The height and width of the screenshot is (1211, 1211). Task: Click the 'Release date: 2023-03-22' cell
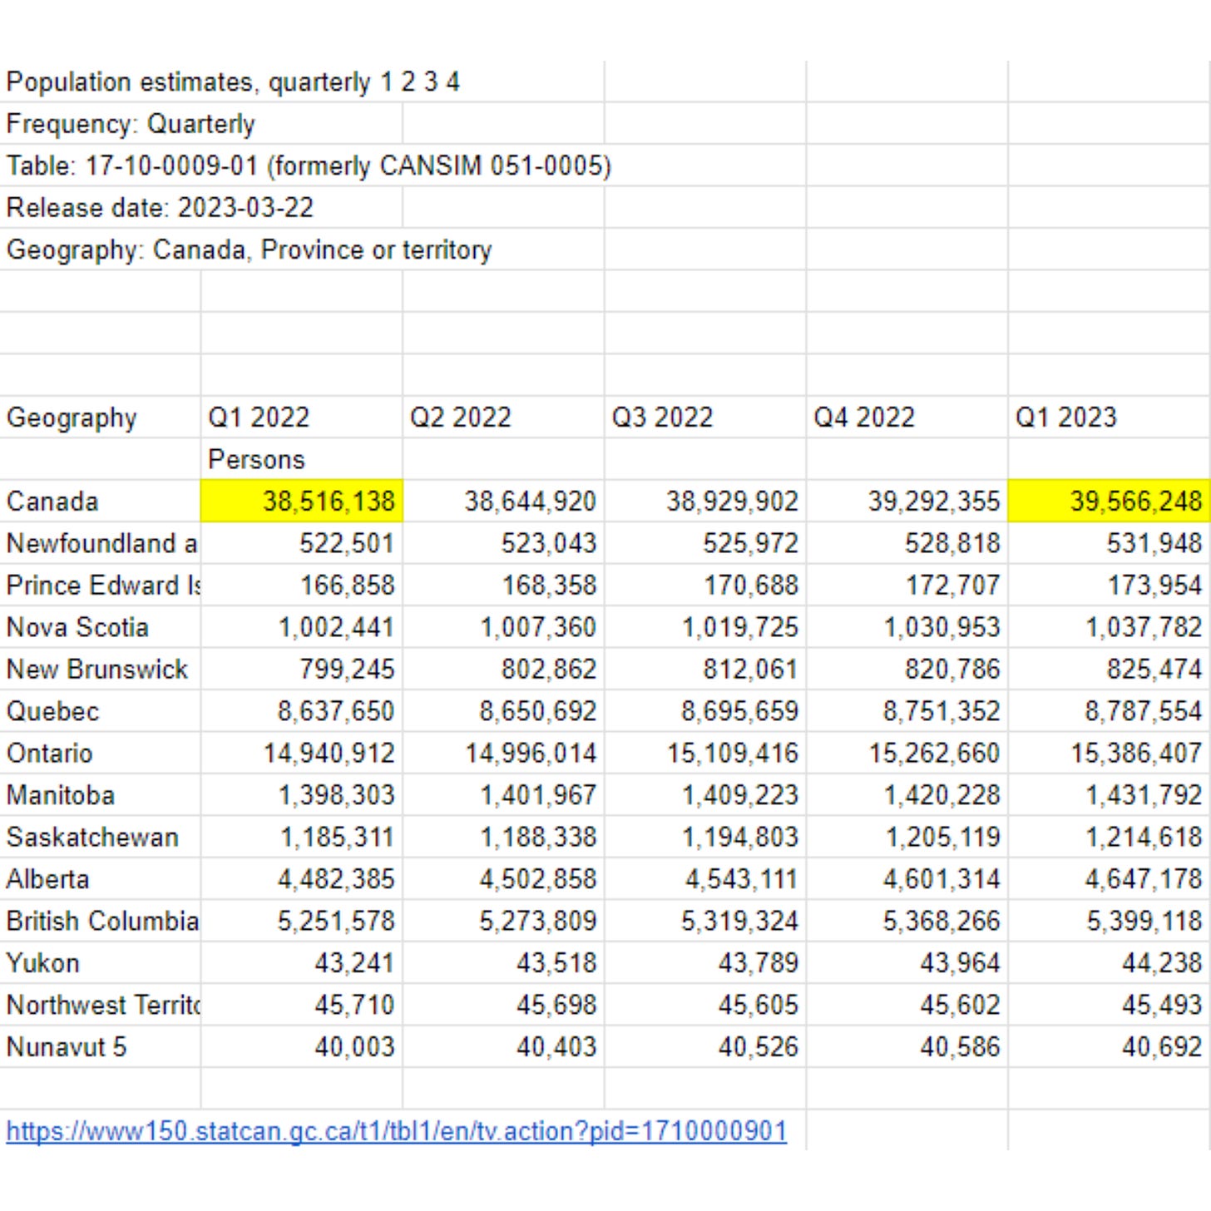tap(160, 208)
